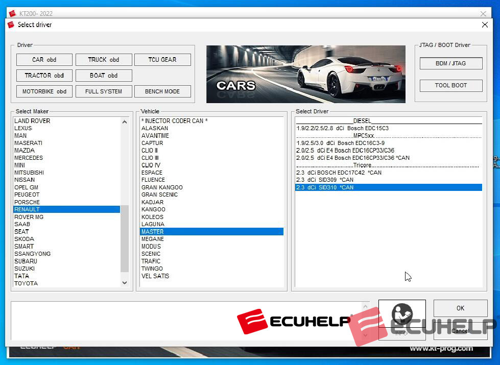Close the Select driver dialog
The image size is (500, 365).
485,25
